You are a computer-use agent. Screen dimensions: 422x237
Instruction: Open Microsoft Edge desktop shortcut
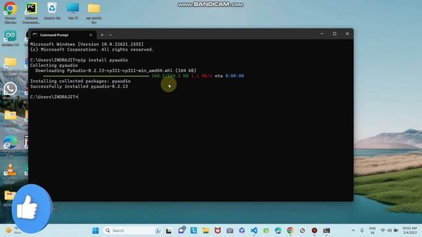(11, 146)
